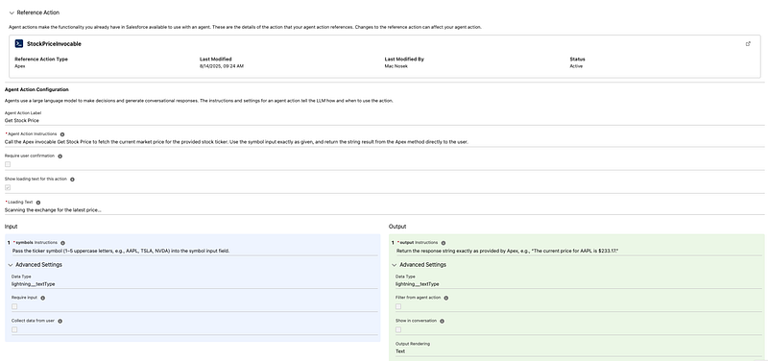The height and width of the screenshot is (361, 768).
Task: Click the Agent Action Instructions text field
Action: click(x=385, y=142)
